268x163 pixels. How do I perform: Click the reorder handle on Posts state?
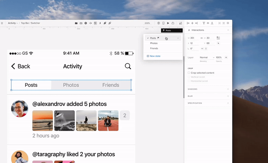point(178,38)
